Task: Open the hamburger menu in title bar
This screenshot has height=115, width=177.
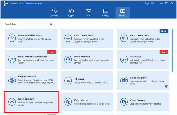Action: [153, 3]
